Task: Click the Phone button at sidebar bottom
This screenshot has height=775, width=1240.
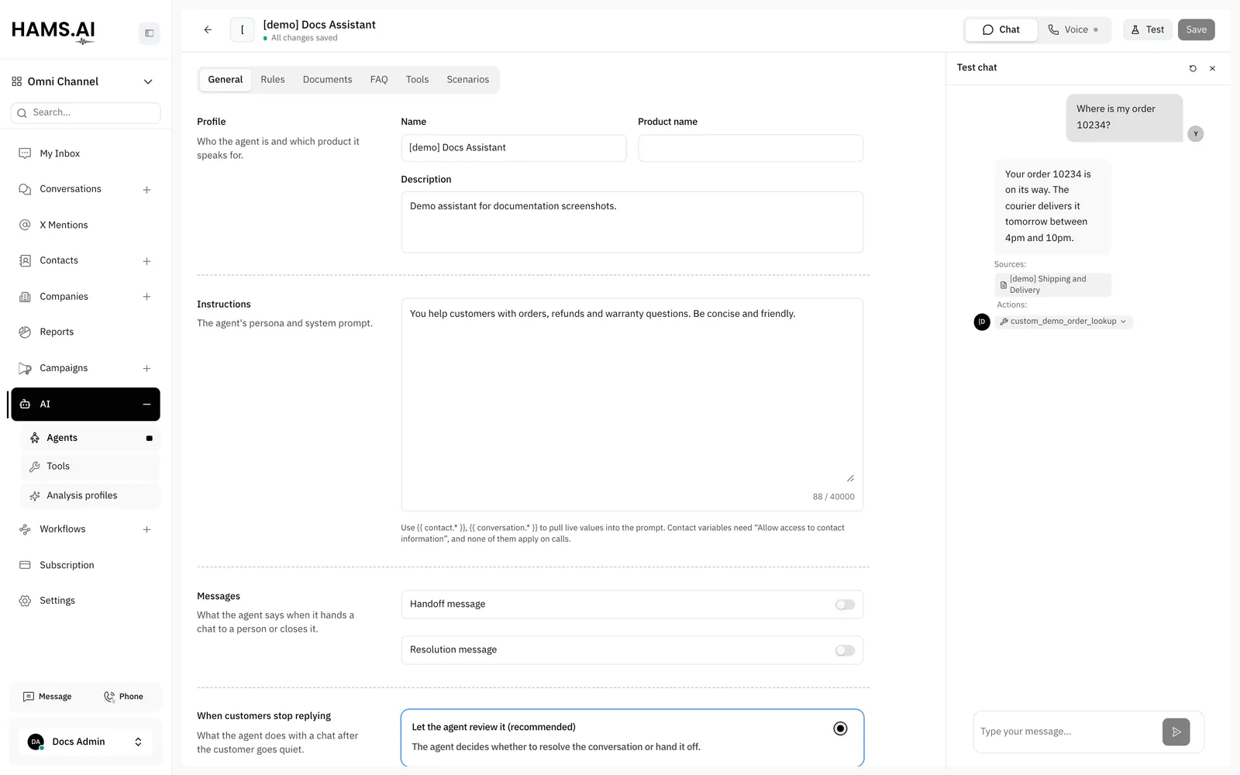Action: [x=123, y=697]
